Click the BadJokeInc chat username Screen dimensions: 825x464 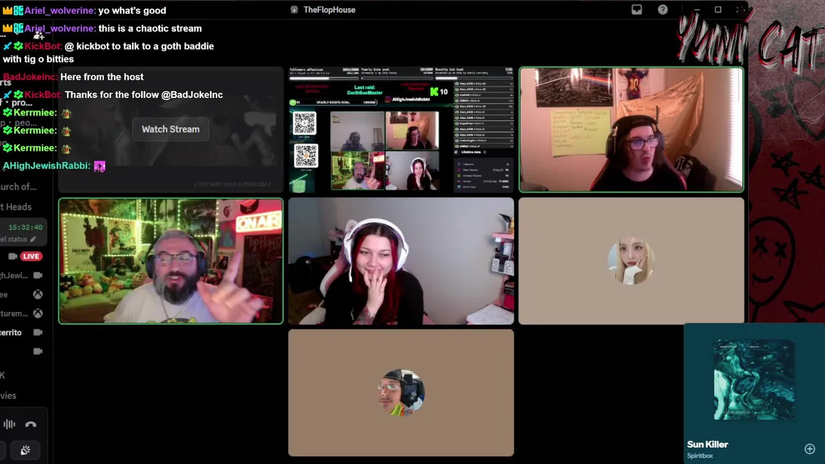(x=30, y=77)
